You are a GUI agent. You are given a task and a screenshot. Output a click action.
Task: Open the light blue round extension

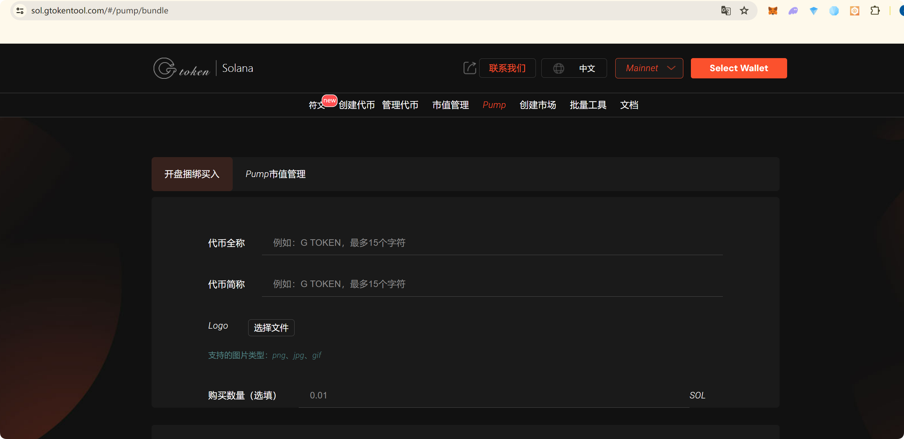(834, 11)
